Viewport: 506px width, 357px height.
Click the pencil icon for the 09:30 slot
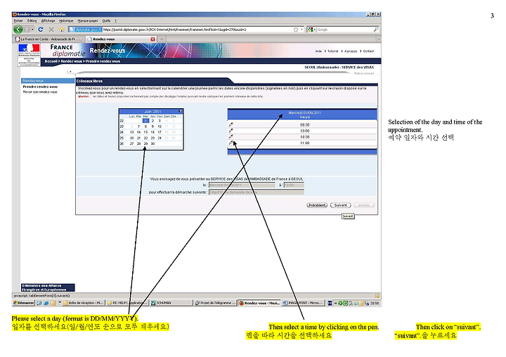pos(231,124)
